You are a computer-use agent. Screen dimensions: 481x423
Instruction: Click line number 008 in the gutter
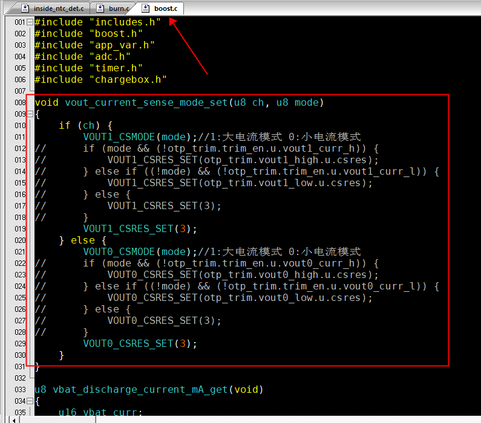pos(20,102)
